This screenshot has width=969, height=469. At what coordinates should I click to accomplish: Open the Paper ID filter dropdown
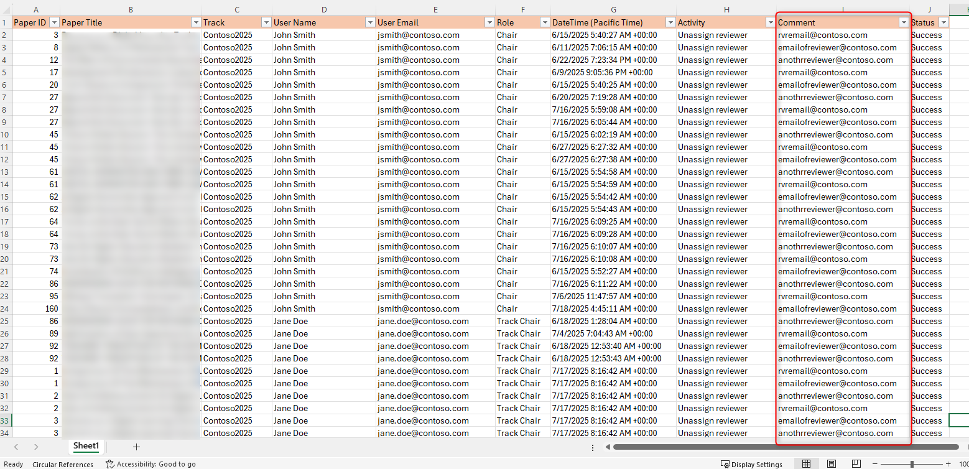[54, 22]
